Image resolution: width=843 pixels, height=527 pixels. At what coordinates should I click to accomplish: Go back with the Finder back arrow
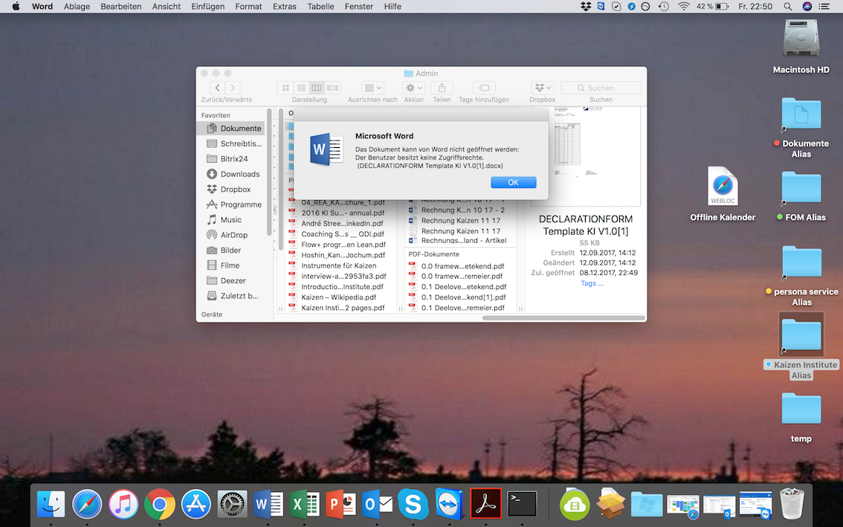[x=217, y=88]
